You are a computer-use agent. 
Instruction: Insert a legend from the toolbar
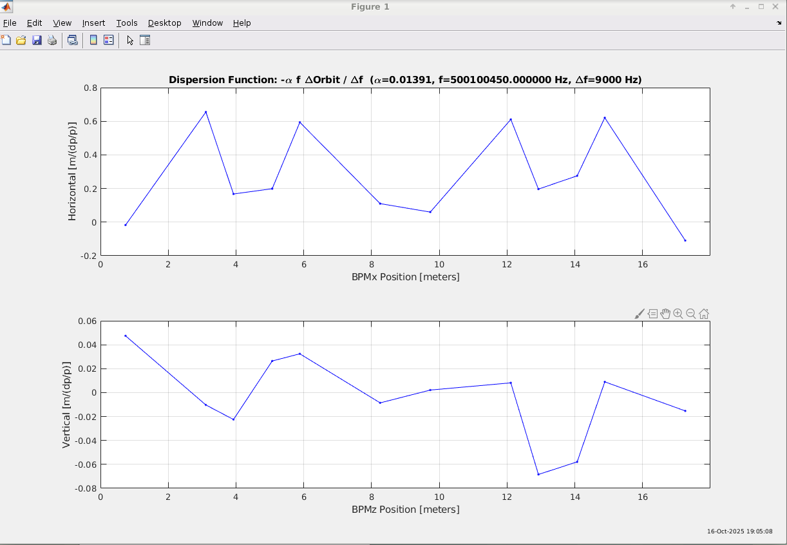tap(109, 40)
